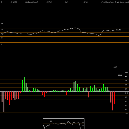
Task: Click the RSI line's lowest dip point
Action: tap(100, 36)
